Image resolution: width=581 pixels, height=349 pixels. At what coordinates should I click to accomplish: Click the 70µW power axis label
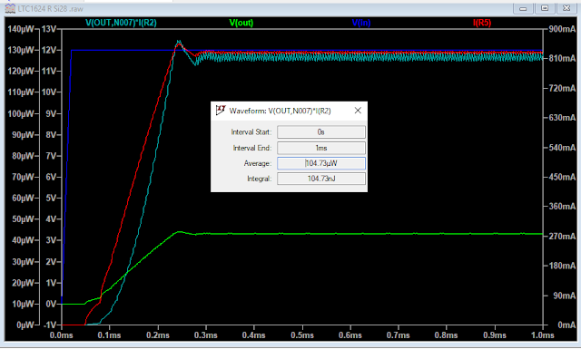pos(23,178)
